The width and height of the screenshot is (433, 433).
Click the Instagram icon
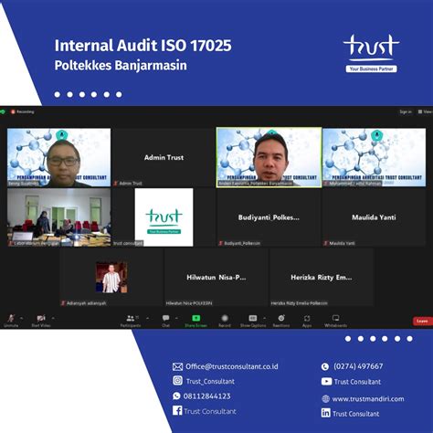178,380
